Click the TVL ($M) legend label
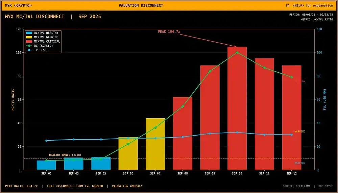This screenshot has width=338, height=193. coord(41,50)
